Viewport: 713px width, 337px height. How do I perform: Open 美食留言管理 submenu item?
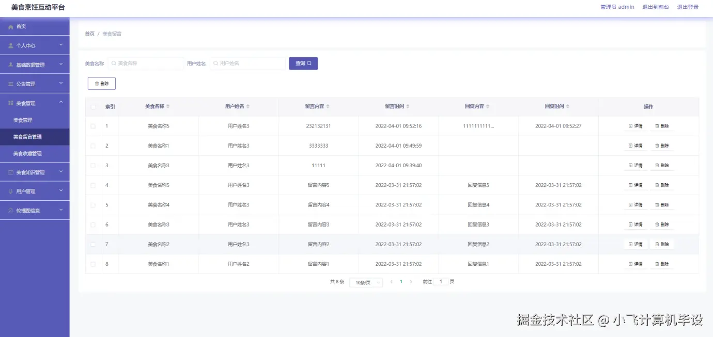click(x=35, y=137)
